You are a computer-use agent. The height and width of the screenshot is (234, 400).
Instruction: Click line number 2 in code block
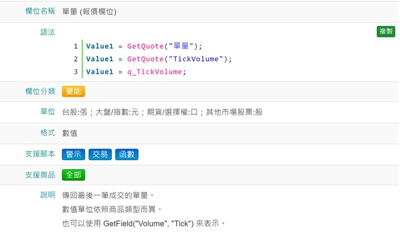coord(75,59)
